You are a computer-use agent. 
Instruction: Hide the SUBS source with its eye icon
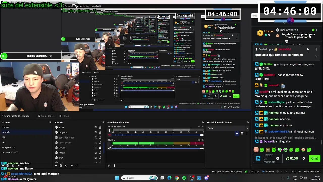[x=96, y=127]
